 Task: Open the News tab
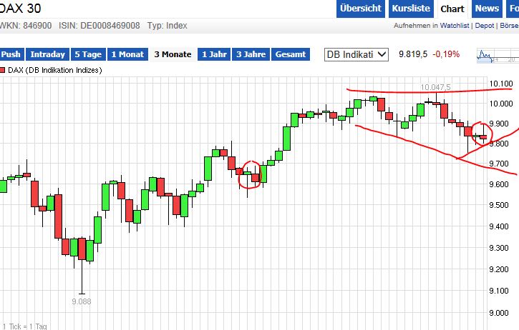pyautogui.click(x=487, y=9)
